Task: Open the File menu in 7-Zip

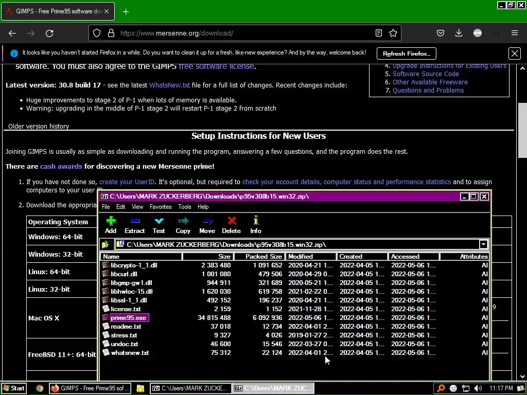Action: tap(106, 207)
